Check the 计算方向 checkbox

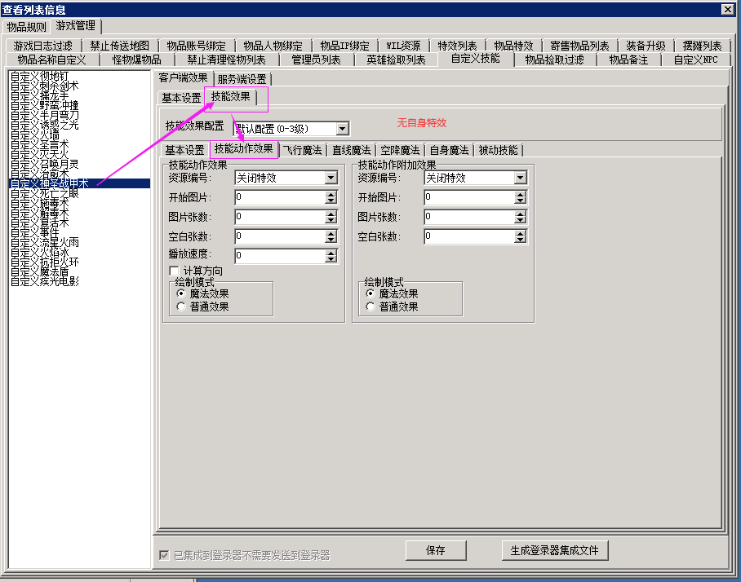click(174, 271)
